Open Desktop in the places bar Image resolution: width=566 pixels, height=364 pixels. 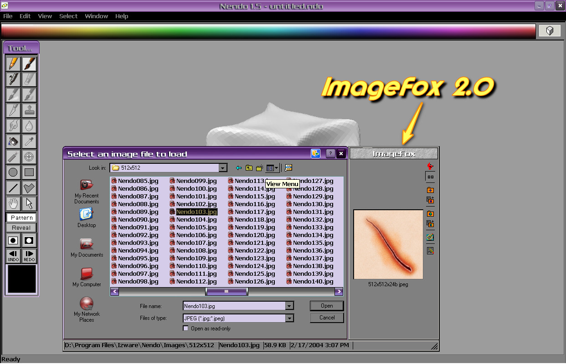click(87, 217)
